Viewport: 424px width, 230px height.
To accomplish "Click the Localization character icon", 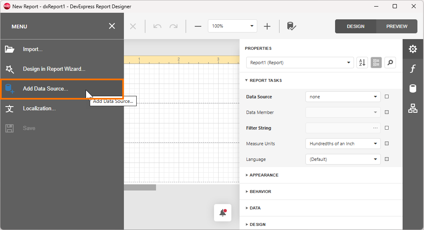I will click(x=9, y=108).
